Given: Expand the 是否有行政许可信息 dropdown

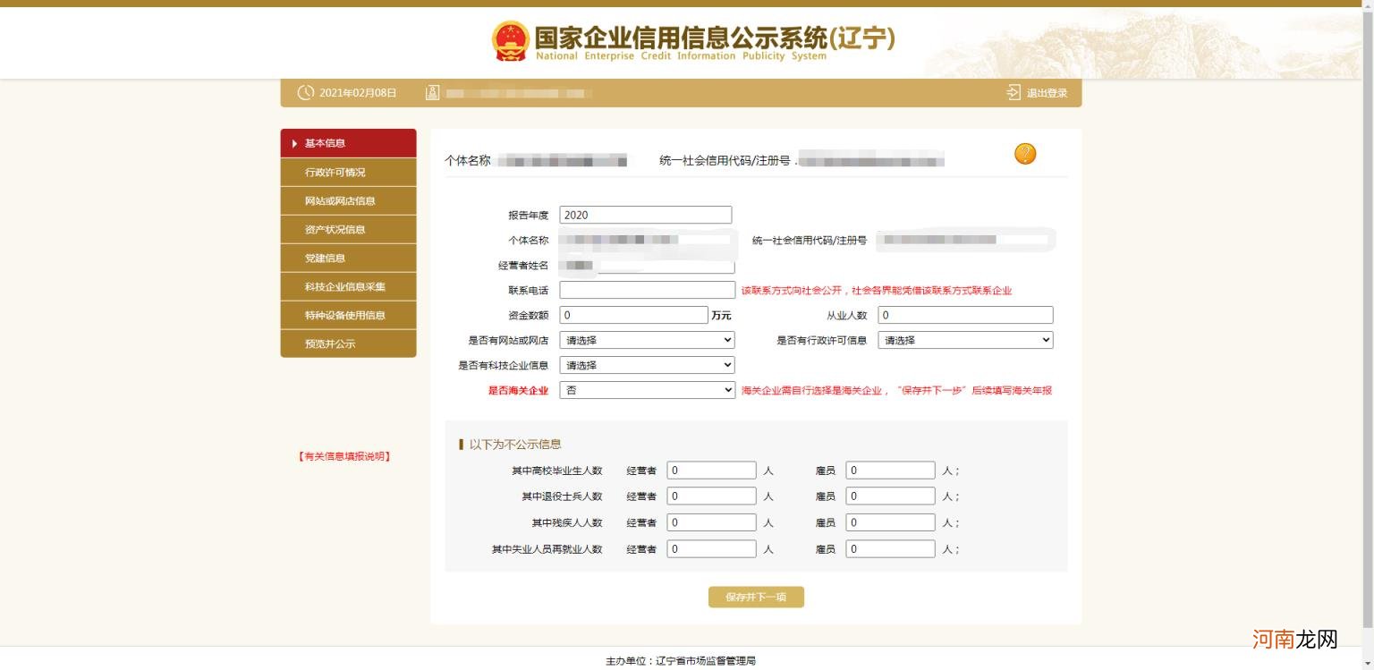Looking at the screenshot, I should 965,340.
